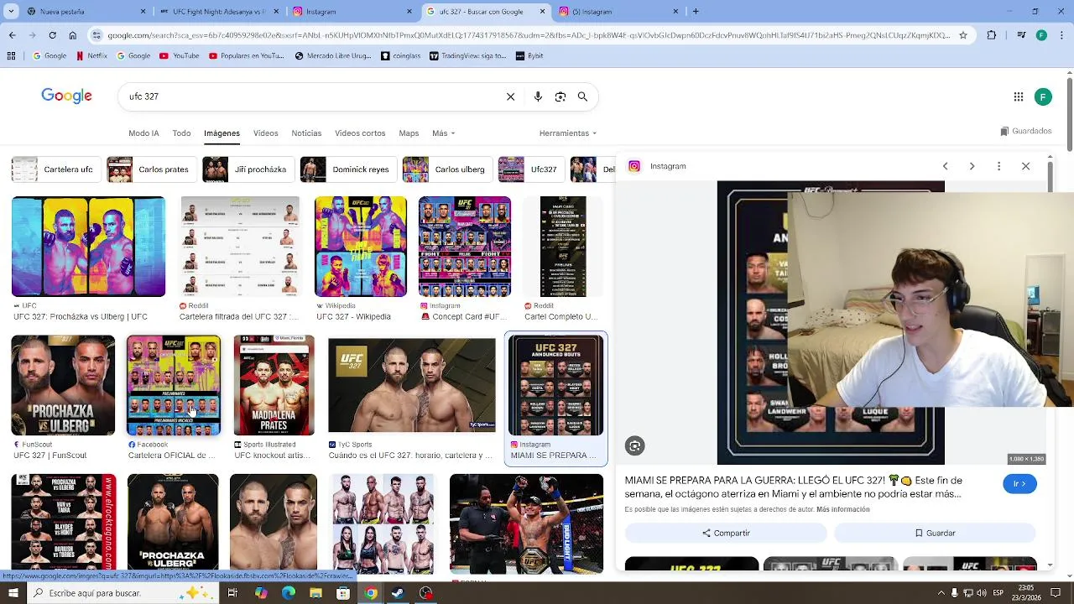Open the Netflix bookmark
The height and width of the screenshot is (604, 1074).
pos(91,56)
